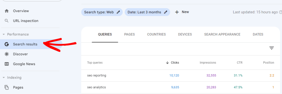Click the Google News icon
The image size is (282, 94).
(x=7, y=64)
